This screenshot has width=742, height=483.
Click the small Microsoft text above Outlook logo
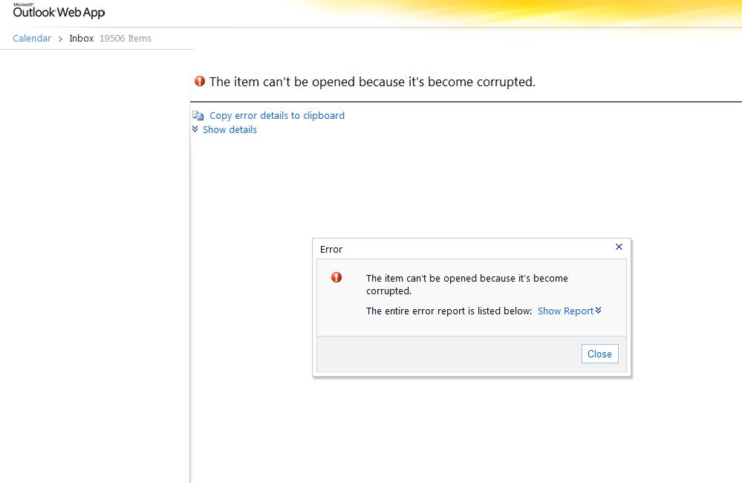click(24, 4)
